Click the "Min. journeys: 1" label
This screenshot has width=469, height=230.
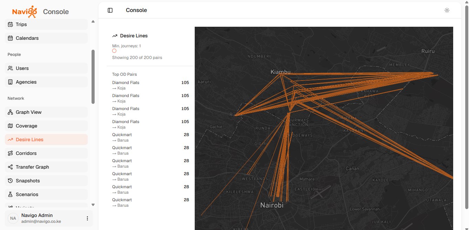coord(126,46)
